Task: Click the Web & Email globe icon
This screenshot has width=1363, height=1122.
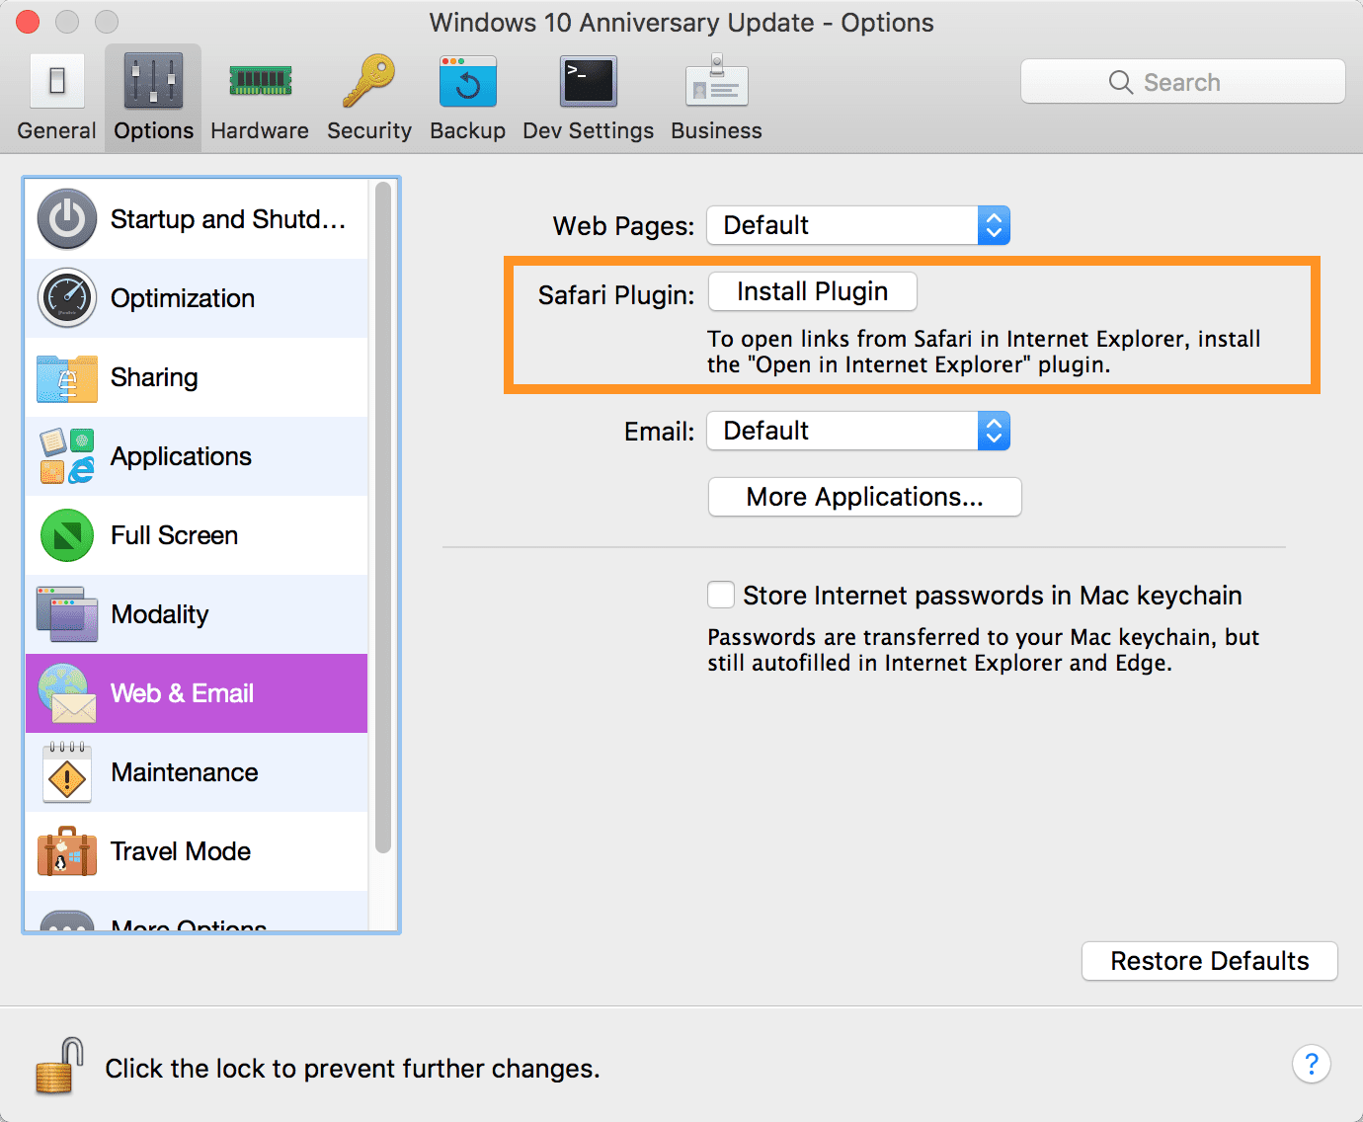Action: (x=67, y=693)
